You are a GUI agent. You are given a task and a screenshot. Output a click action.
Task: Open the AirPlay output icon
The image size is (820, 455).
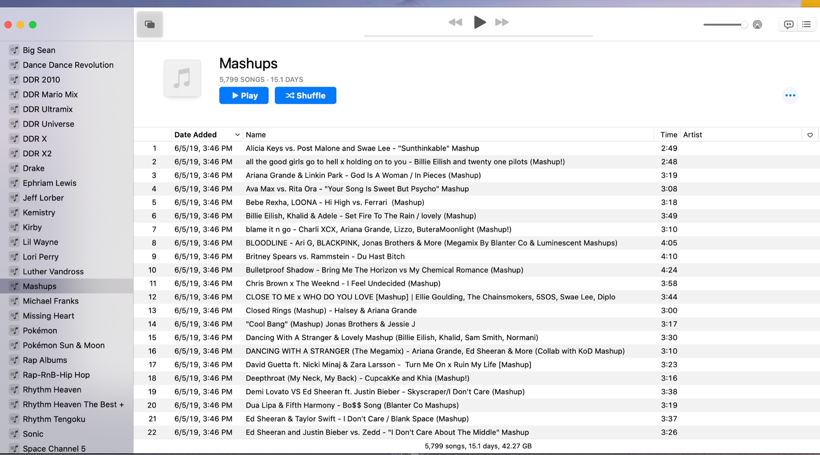point(757,25)
